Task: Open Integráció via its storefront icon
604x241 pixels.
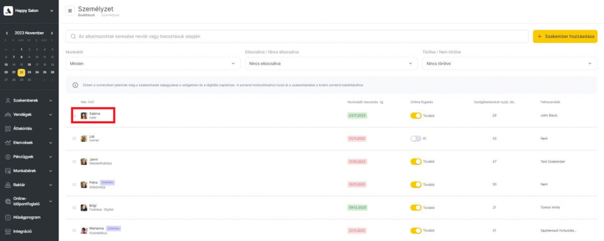Action: (8, 231)
